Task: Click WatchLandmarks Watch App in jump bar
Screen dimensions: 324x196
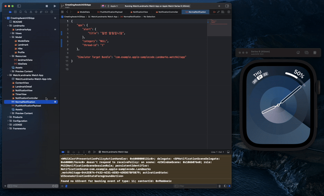Action: [x=103, y=17]
